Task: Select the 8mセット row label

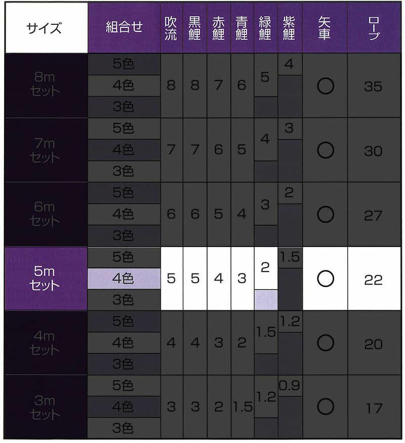Action: (x=46, y=86)
